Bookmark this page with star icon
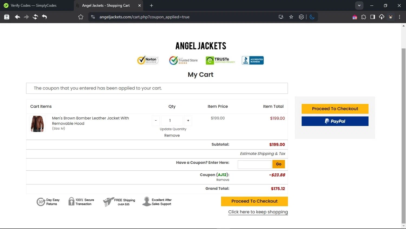 (291, 17)
